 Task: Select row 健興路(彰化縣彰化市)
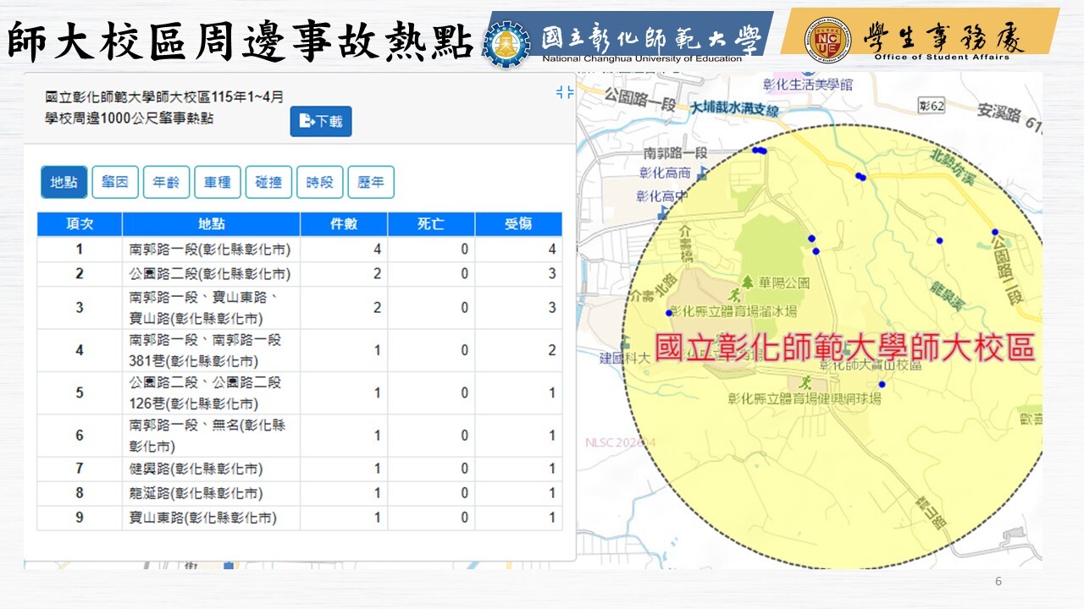point(300,469)
